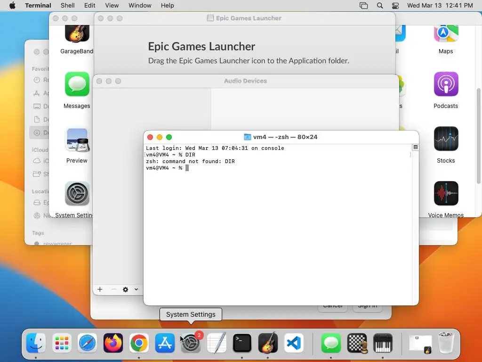The height and width of the screenshot is (362, 482).
Task: Open Spotlight search in menu bar
Action: click(x=380, y=6)
